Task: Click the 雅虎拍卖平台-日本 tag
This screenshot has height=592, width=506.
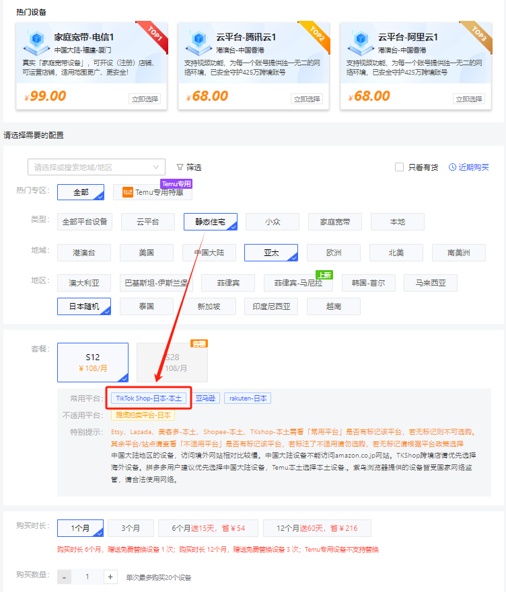Action: click(143, 415)
